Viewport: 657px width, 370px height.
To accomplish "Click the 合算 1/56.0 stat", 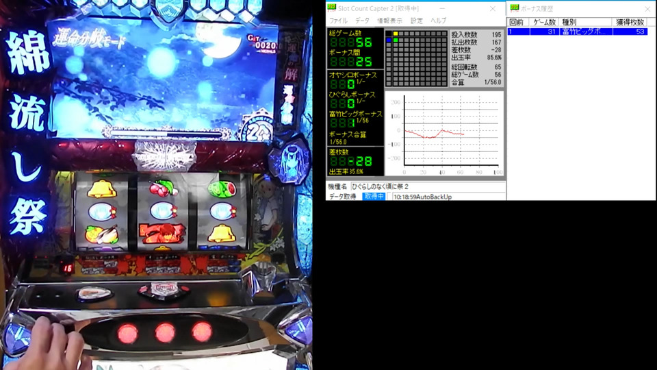I will coord(476,82).
